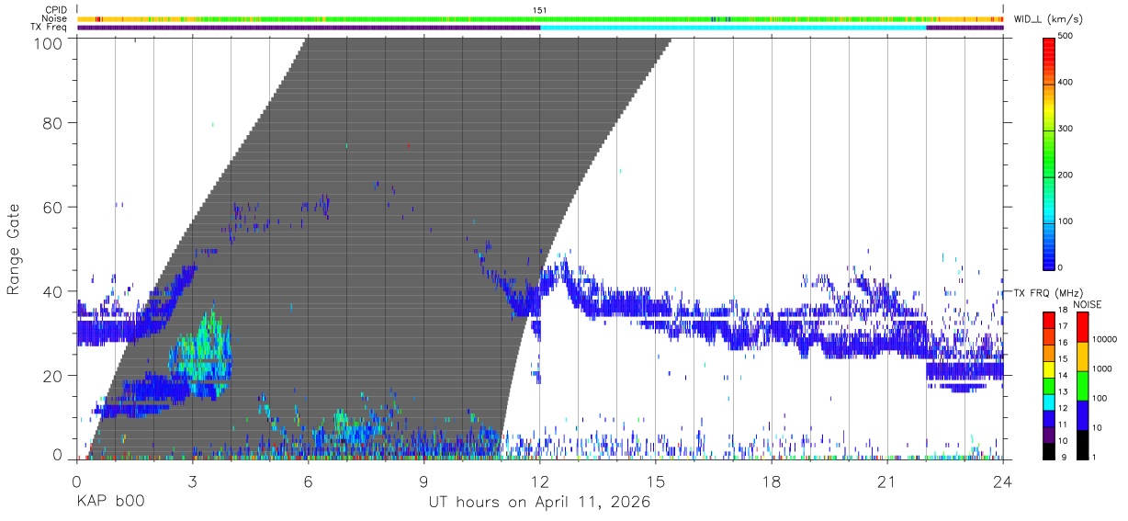Click the 9 MHz label in the frequency legend
Screen dimensions: 1128x521
1064,458
